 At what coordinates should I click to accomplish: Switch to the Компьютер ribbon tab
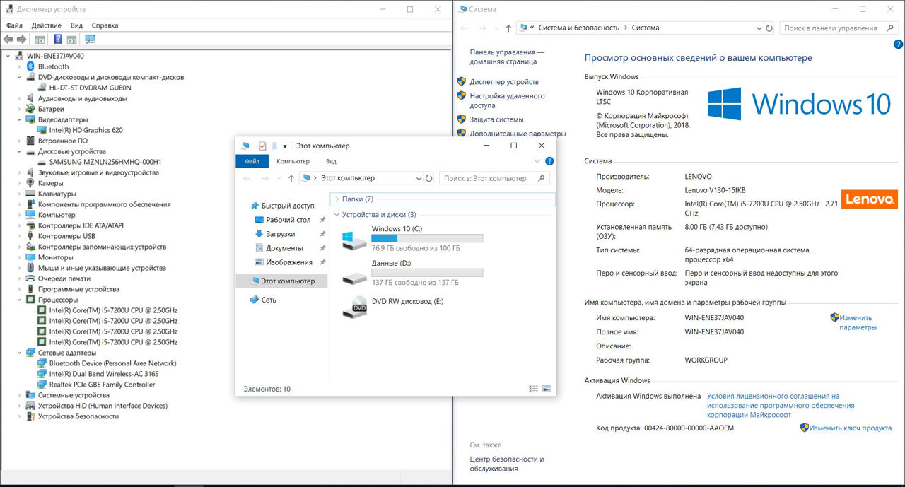click(293, 161)
